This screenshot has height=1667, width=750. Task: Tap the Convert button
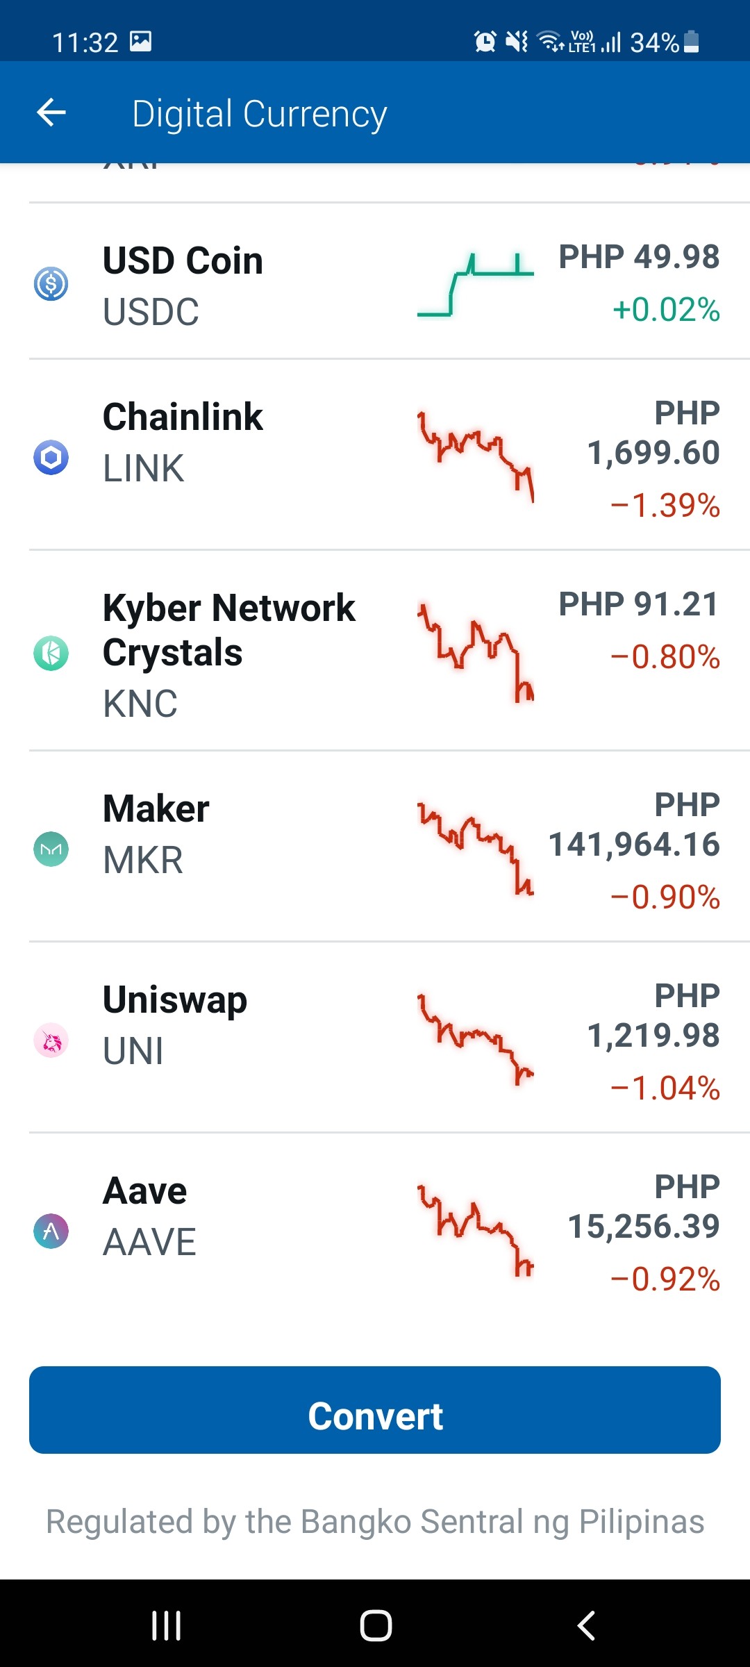click(x=375, y=1410)
